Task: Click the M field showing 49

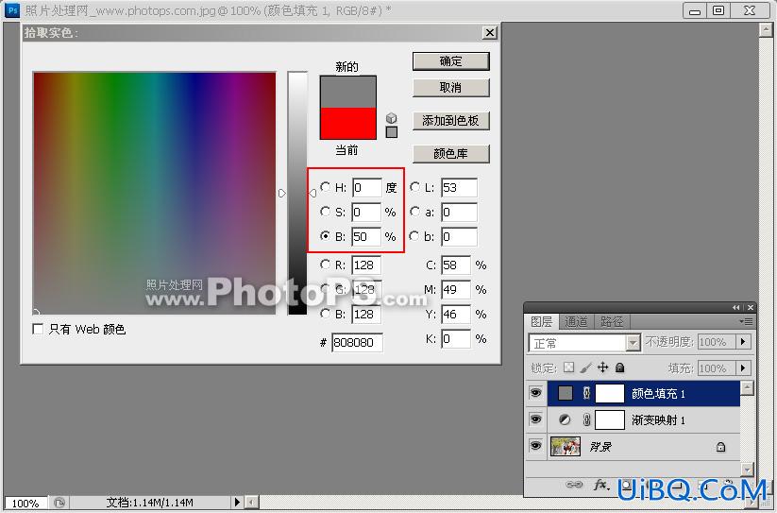Action: click(456, 289)
